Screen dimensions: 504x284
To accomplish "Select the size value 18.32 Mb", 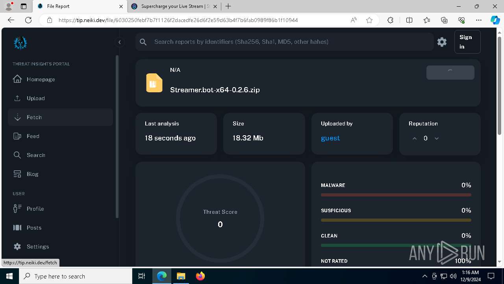I will pyautogui.click(x=248, y=138).
